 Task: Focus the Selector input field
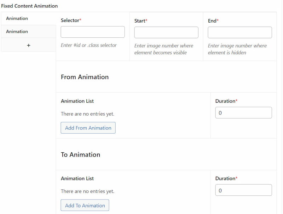click(93, 32)
